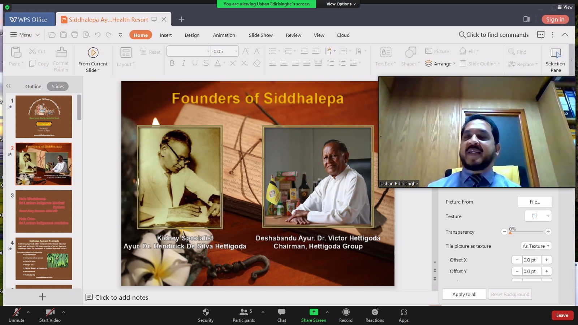
Task: Start Zoom Record
Action: [346, 315]
